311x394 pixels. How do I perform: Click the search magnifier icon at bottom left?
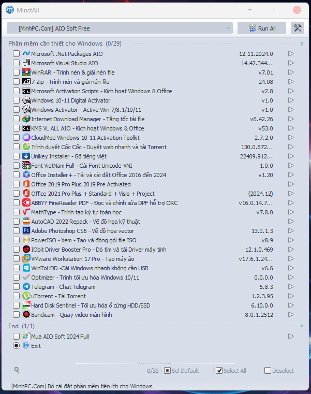click(17, 370)
